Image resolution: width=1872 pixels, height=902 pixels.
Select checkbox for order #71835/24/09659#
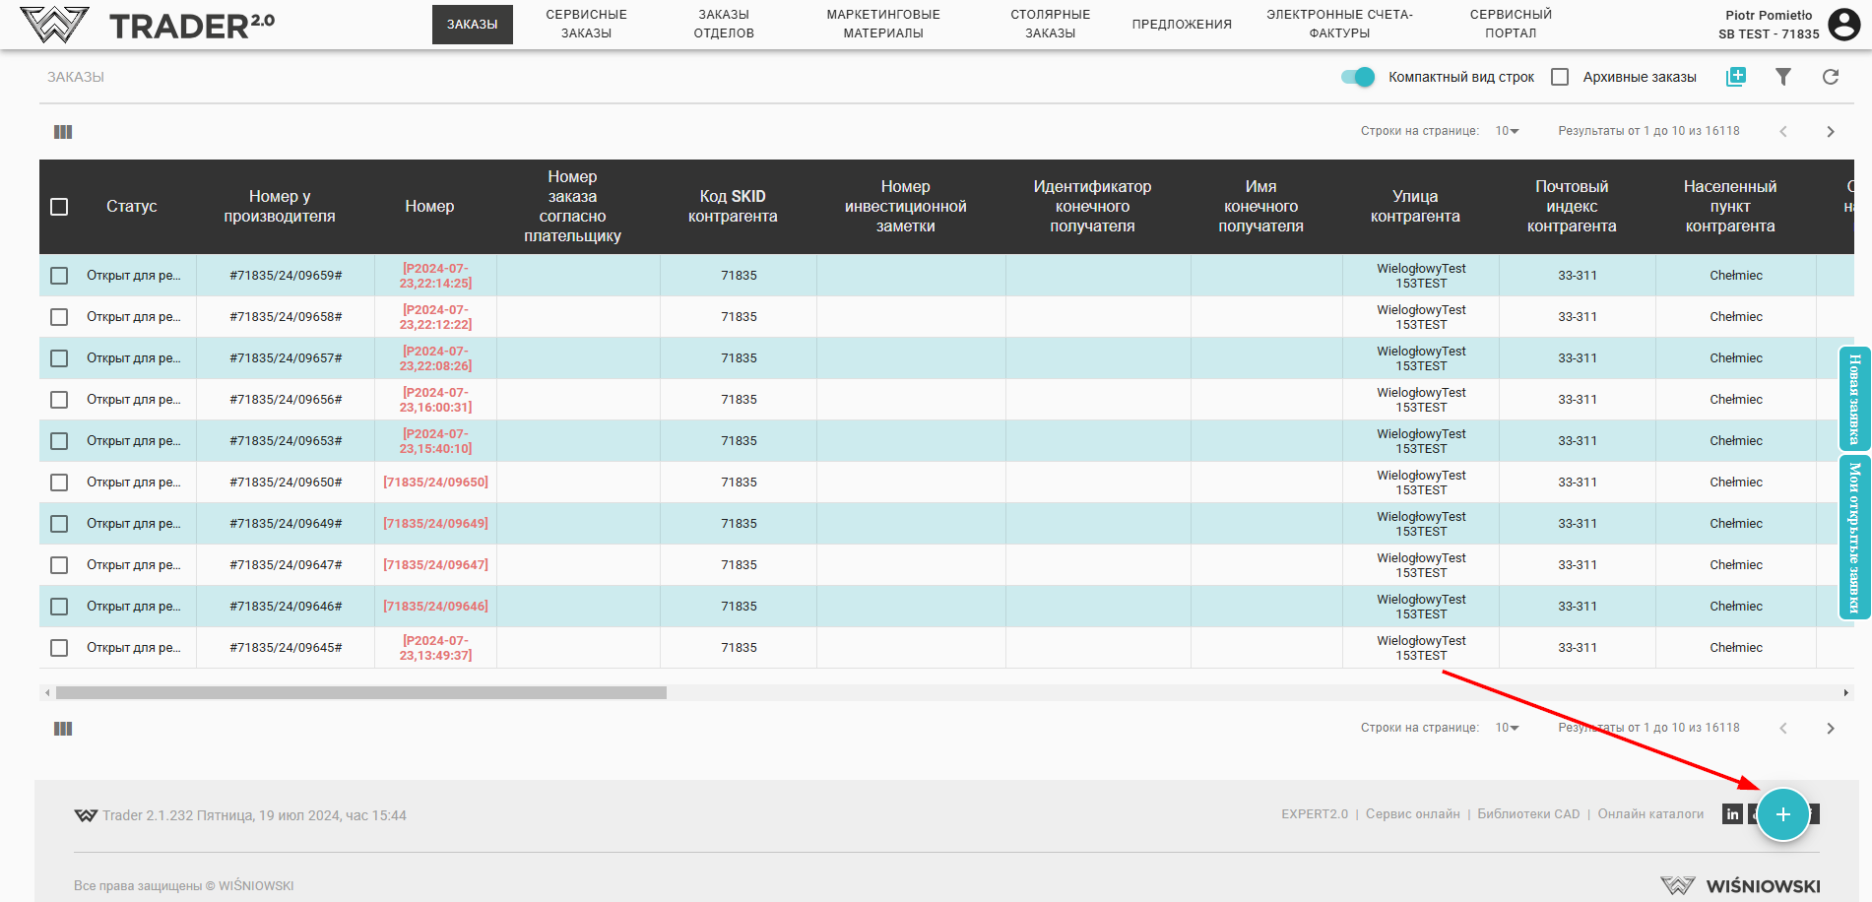coord(59,276)
